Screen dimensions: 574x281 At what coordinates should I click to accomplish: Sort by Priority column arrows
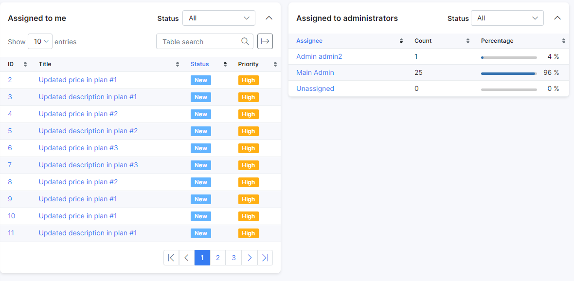click(275, 64)
